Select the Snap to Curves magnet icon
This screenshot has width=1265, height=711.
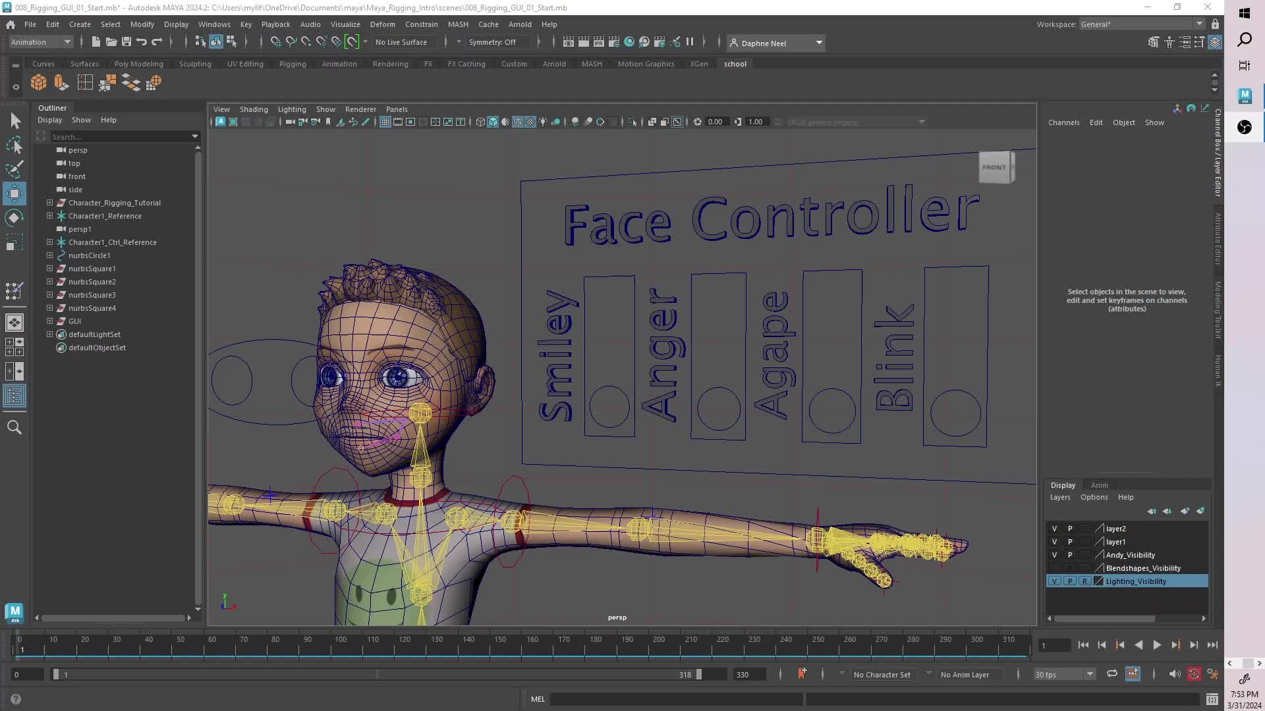[291, 41]
